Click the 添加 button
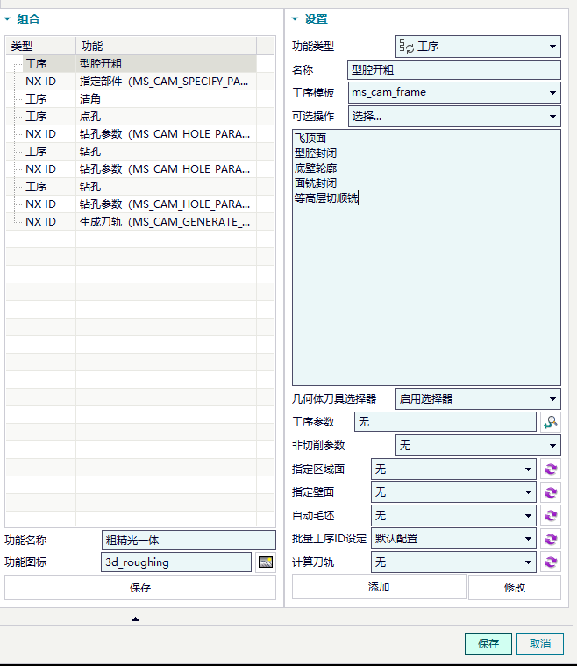Screen dimensions: 577x666 379,587
